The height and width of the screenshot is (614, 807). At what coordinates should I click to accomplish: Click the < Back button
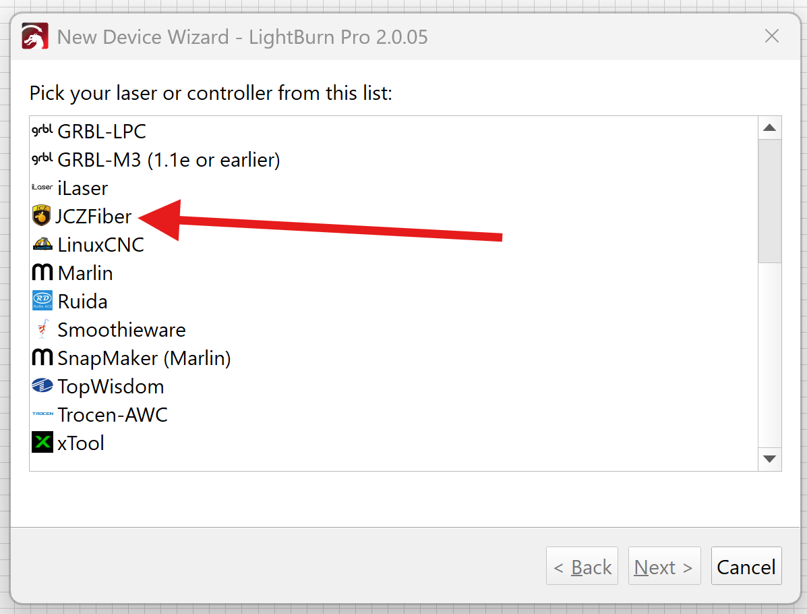[582, 567]
